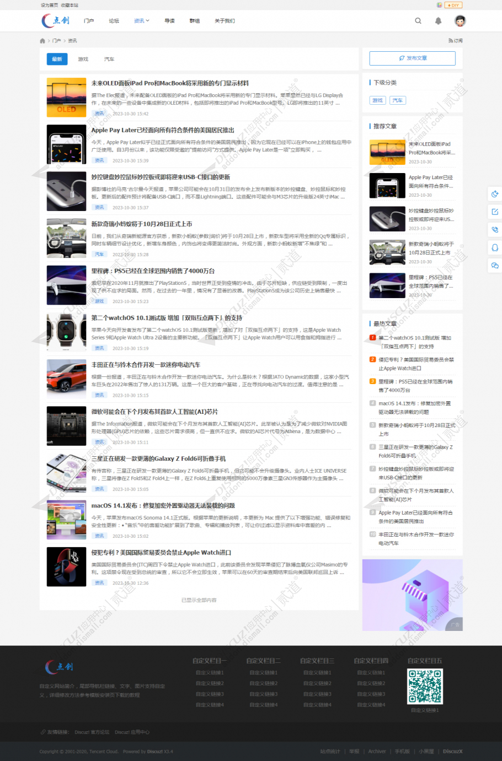Click Discuz! 官方论坛 friend link
502x761 pixels.
(92, 732)
